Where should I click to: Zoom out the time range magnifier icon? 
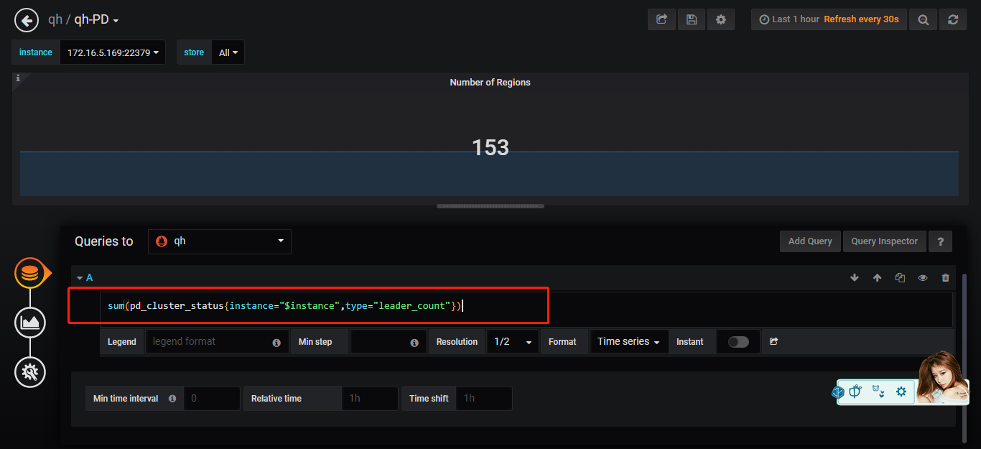923,19
